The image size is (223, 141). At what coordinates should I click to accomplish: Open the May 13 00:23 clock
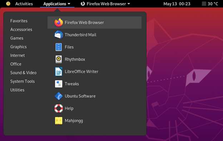tap(177, 4)
